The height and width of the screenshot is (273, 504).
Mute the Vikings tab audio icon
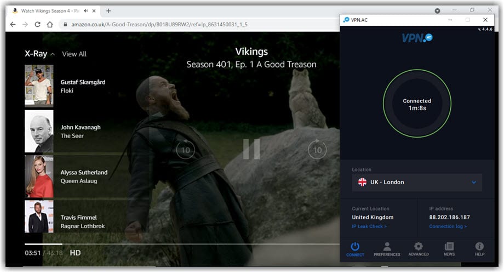[86, 11]
